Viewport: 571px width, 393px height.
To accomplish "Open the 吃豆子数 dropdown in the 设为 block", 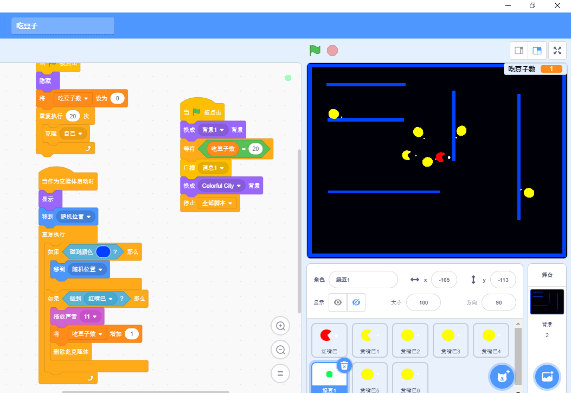I will (73, 98).
